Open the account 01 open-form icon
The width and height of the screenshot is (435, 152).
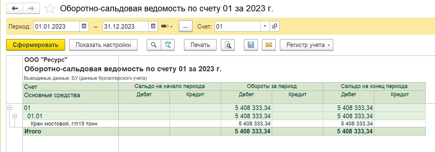pos(275,26)
